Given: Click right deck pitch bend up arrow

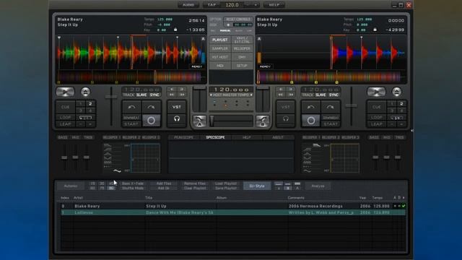Looking at the screenshot, I should click(331, 107).
